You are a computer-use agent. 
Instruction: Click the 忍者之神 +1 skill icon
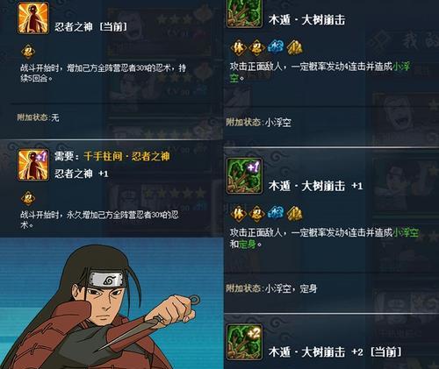[33, 165]
